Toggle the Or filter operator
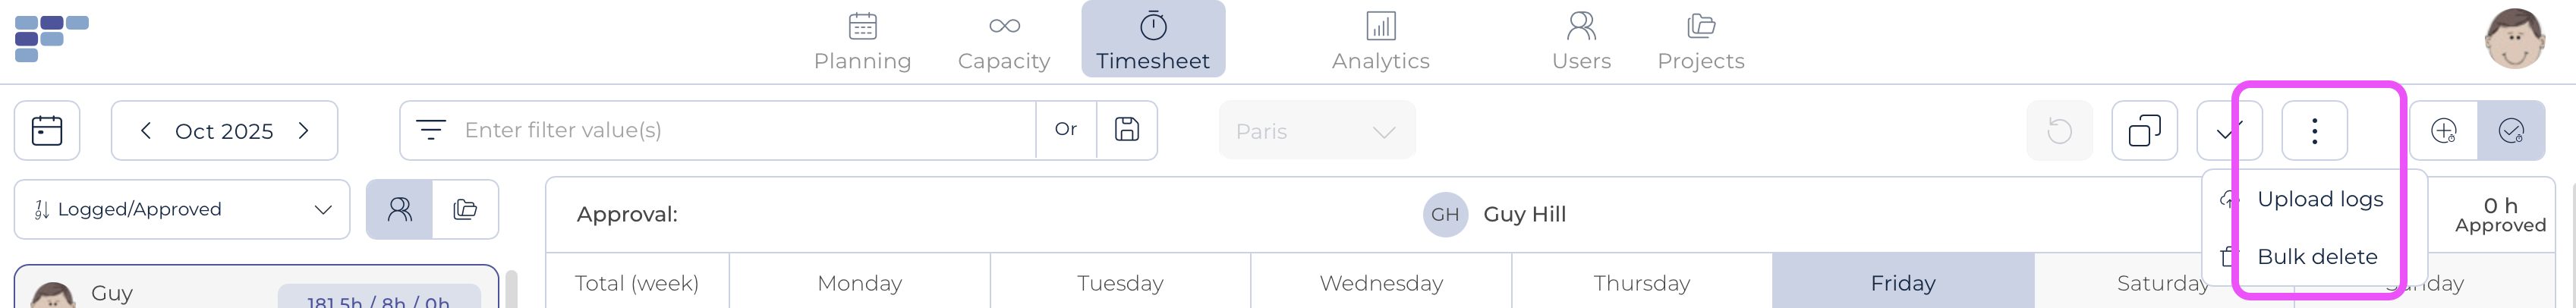2576x308 pixels. [1066, 130]
